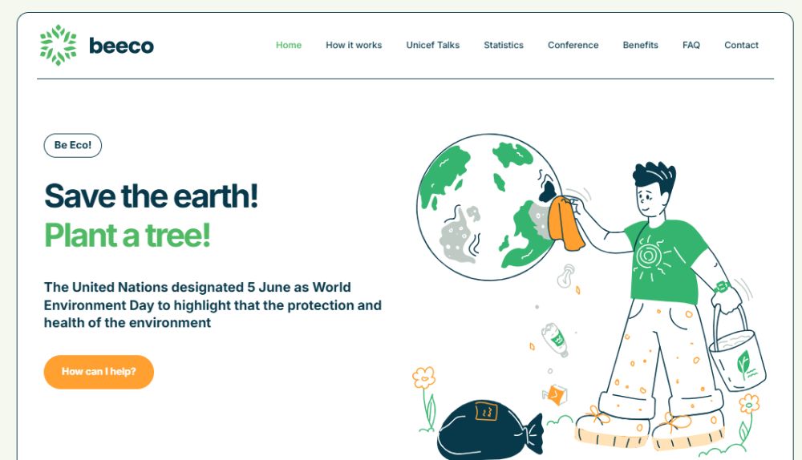Open the Statistics nav link

click(504, 45)
